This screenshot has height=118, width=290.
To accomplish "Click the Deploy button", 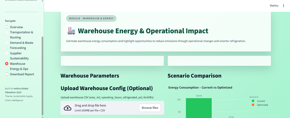I will 274,6.
